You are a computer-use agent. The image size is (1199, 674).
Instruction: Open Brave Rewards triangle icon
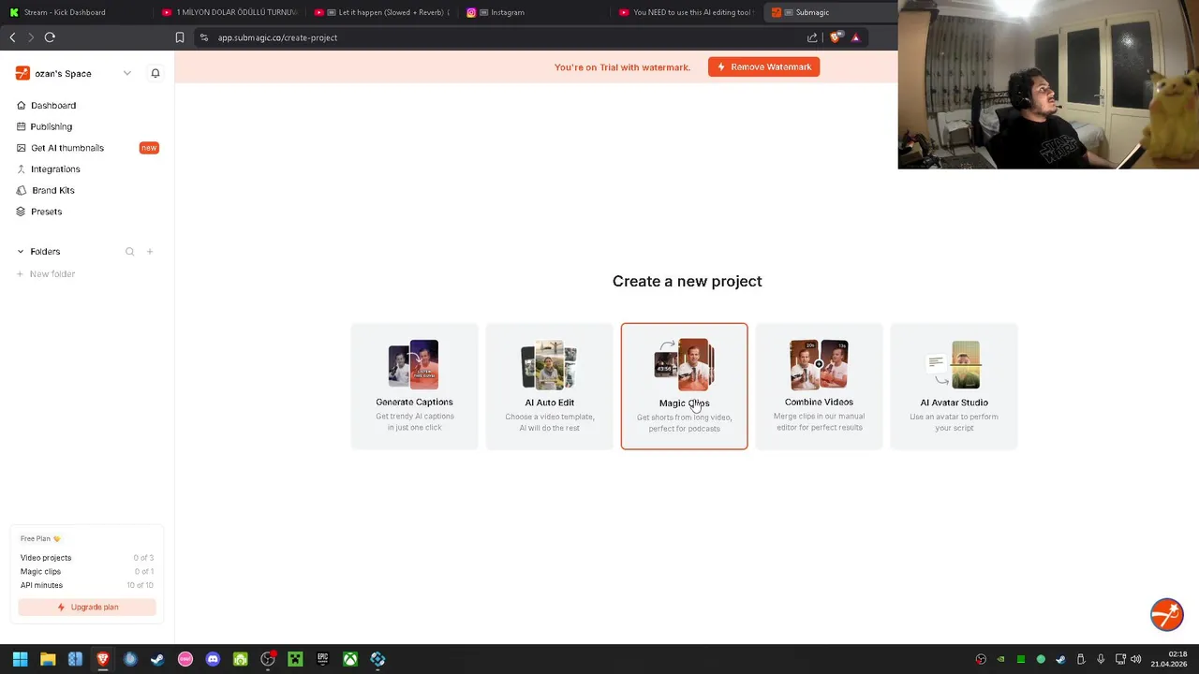(x=855, y=37)
